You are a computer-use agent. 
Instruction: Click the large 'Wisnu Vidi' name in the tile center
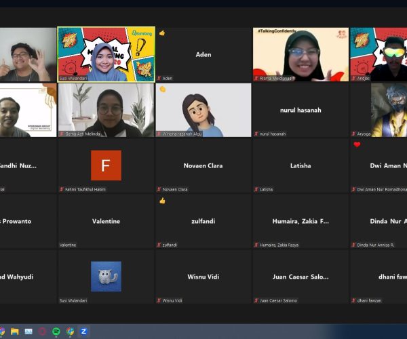point(203,277)
